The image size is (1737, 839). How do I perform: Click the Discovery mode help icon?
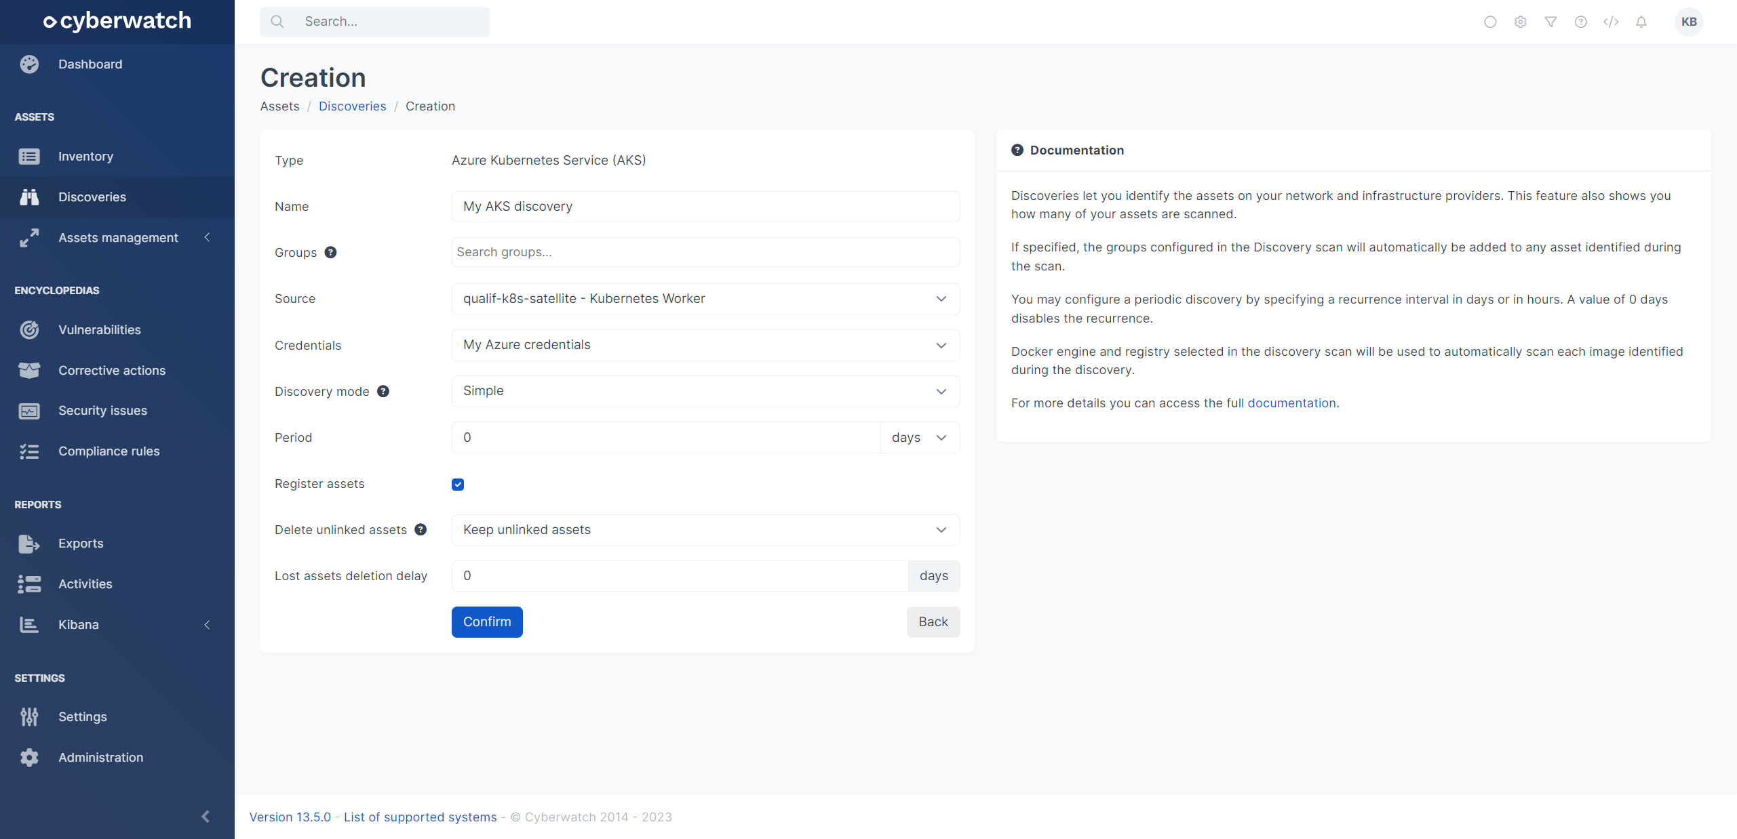[383, 392]
